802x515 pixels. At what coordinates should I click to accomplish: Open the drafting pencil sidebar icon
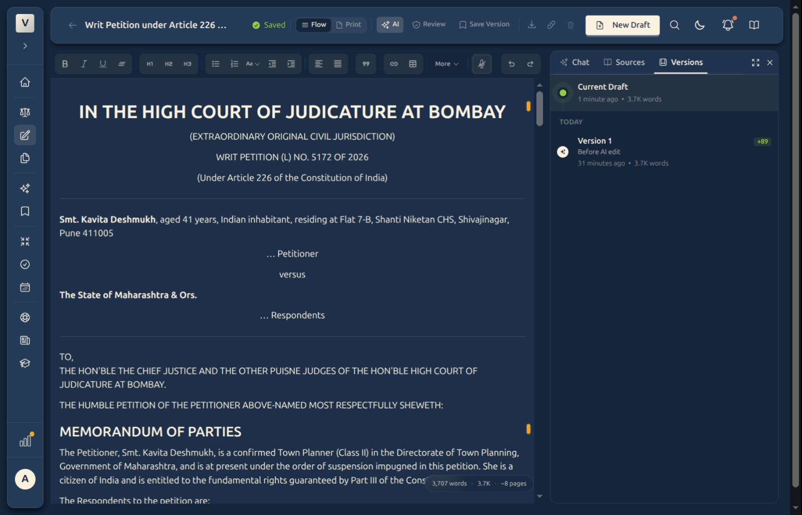(x=25, y=135)
